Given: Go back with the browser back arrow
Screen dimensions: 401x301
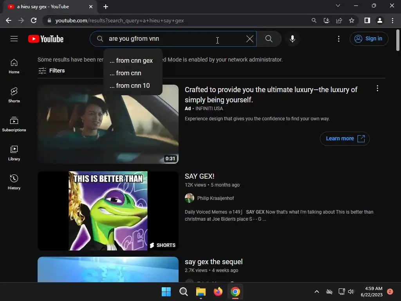Looking at the screenshot, I should (9, 20).
